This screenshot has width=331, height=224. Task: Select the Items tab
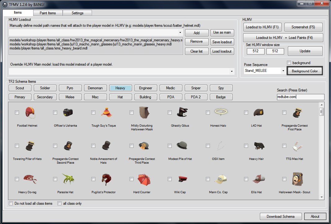[18, 12]
